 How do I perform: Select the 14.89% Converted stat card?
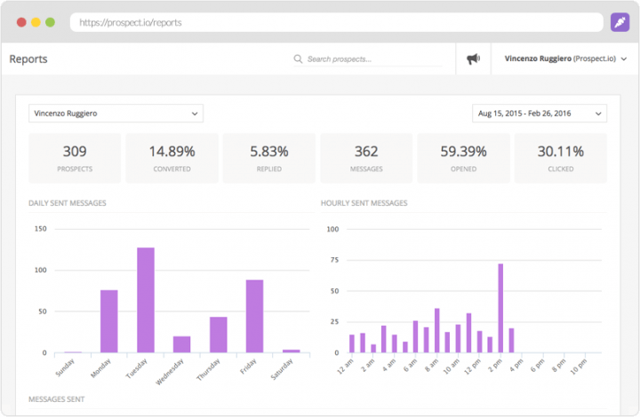click(172, 158)
